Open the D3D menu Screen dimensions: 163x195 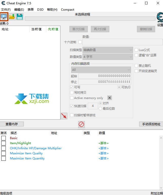[40, 10]
